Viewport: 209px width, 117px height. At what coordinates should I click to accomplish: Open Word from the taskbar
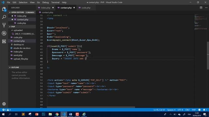71,114
